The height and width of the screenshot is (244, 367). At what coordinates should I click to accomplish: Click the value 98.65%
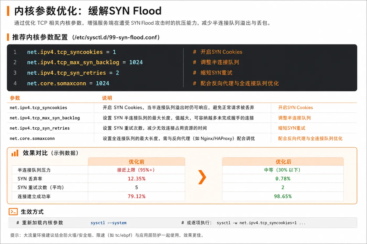tap(283, 196)
